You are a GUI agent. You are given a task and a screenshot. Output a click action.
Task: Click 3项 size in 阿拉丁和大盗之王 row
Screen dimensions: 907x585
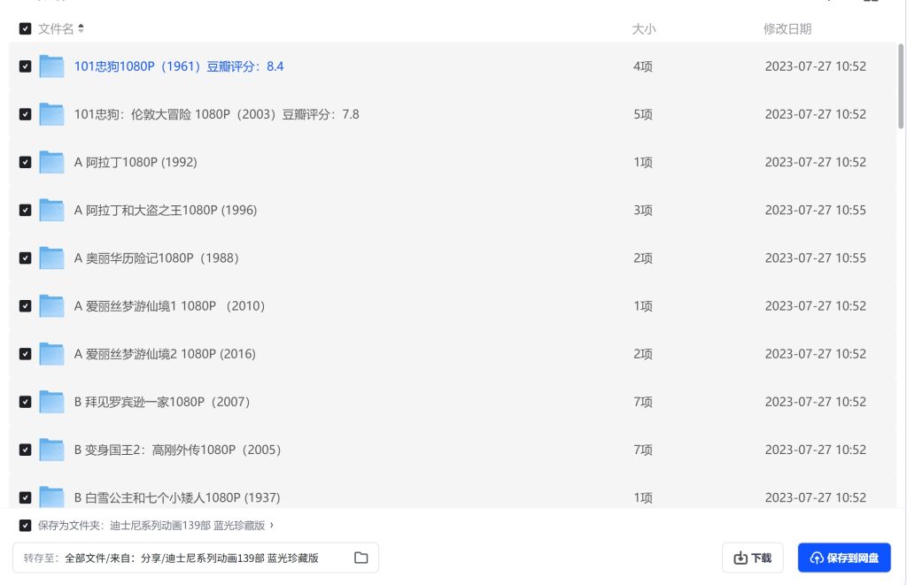tap(643, 211)
